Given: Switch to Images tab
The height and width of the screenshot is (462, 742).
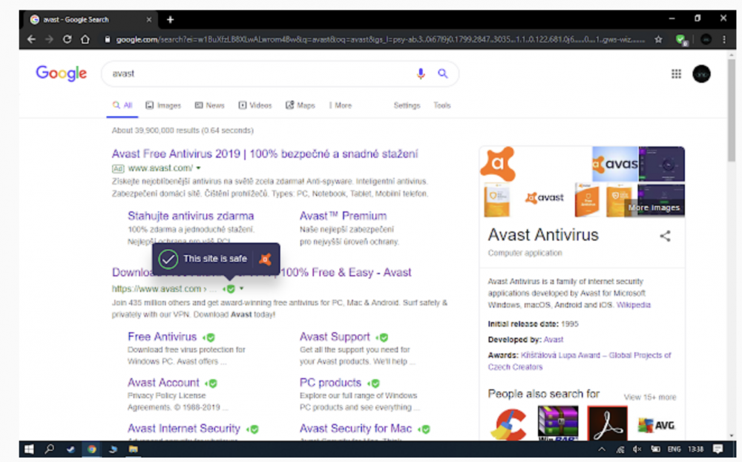Looking at the screenshot, I should point(163,105).
